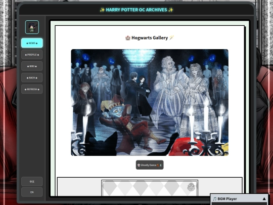Switch language to EN

tap(32, 192)
